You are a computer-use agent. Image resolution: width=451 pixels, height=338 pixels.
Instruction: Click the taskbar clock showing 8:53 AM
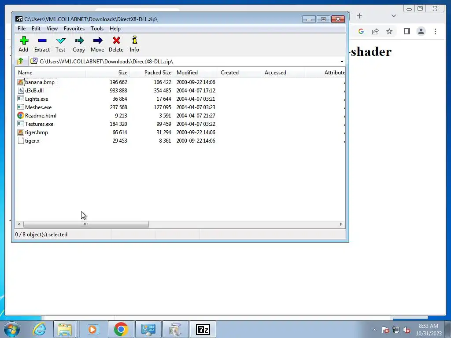429,330
